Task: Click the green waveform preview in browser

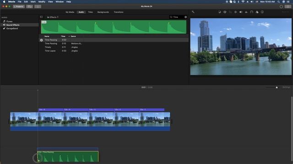Action: [114, 27]
